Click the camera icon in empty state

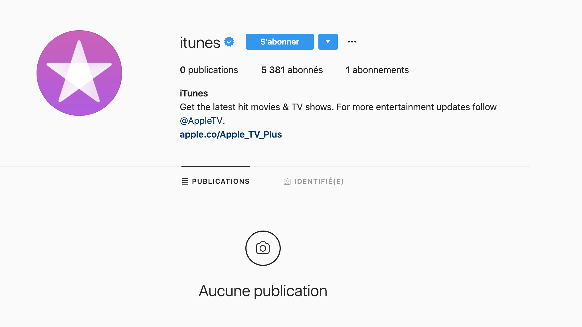(x=263, y=248)
